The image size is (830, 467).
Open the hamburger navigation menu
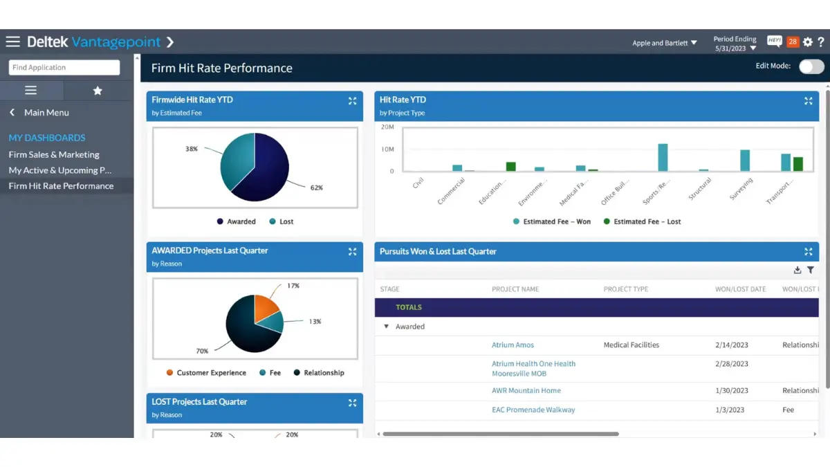(12, 41)
